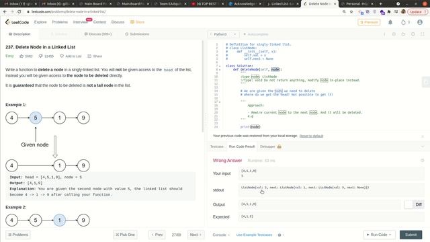The height and width of the screenshot is (242, 430).
Task: Submit the solution
Action: pos(411,235)
